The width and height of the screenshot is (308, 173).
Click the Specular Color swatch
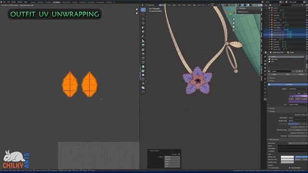287,160
